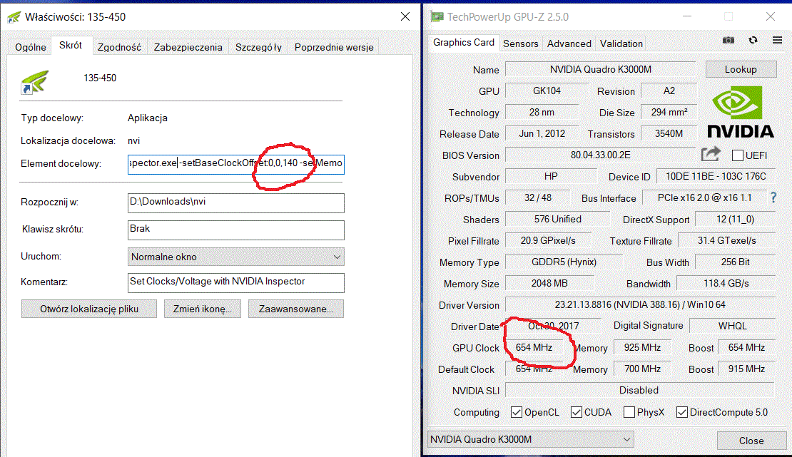
Task: Open the Validation tab in GPU-Z
Action: pyautogui.click(x=621, y=44)
